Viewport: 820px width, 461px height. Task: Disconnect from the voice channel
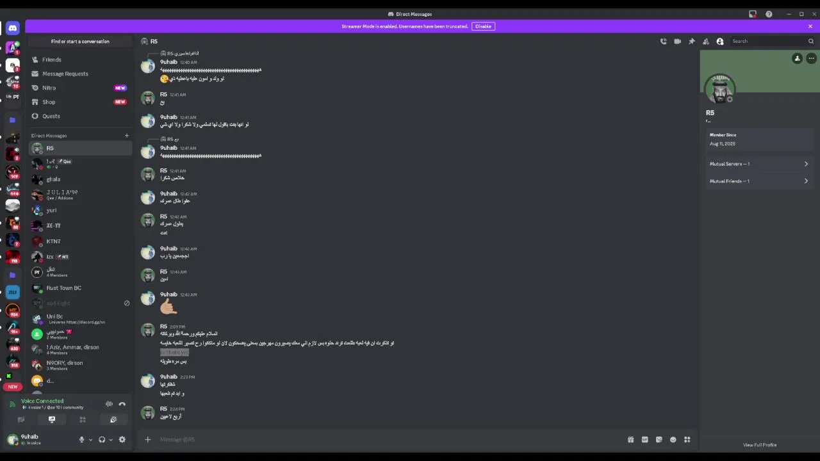click(122, 404)
